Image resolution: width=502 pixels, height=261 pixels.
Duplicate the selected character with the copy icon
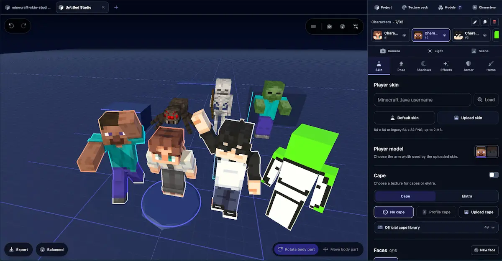(485, 22)
